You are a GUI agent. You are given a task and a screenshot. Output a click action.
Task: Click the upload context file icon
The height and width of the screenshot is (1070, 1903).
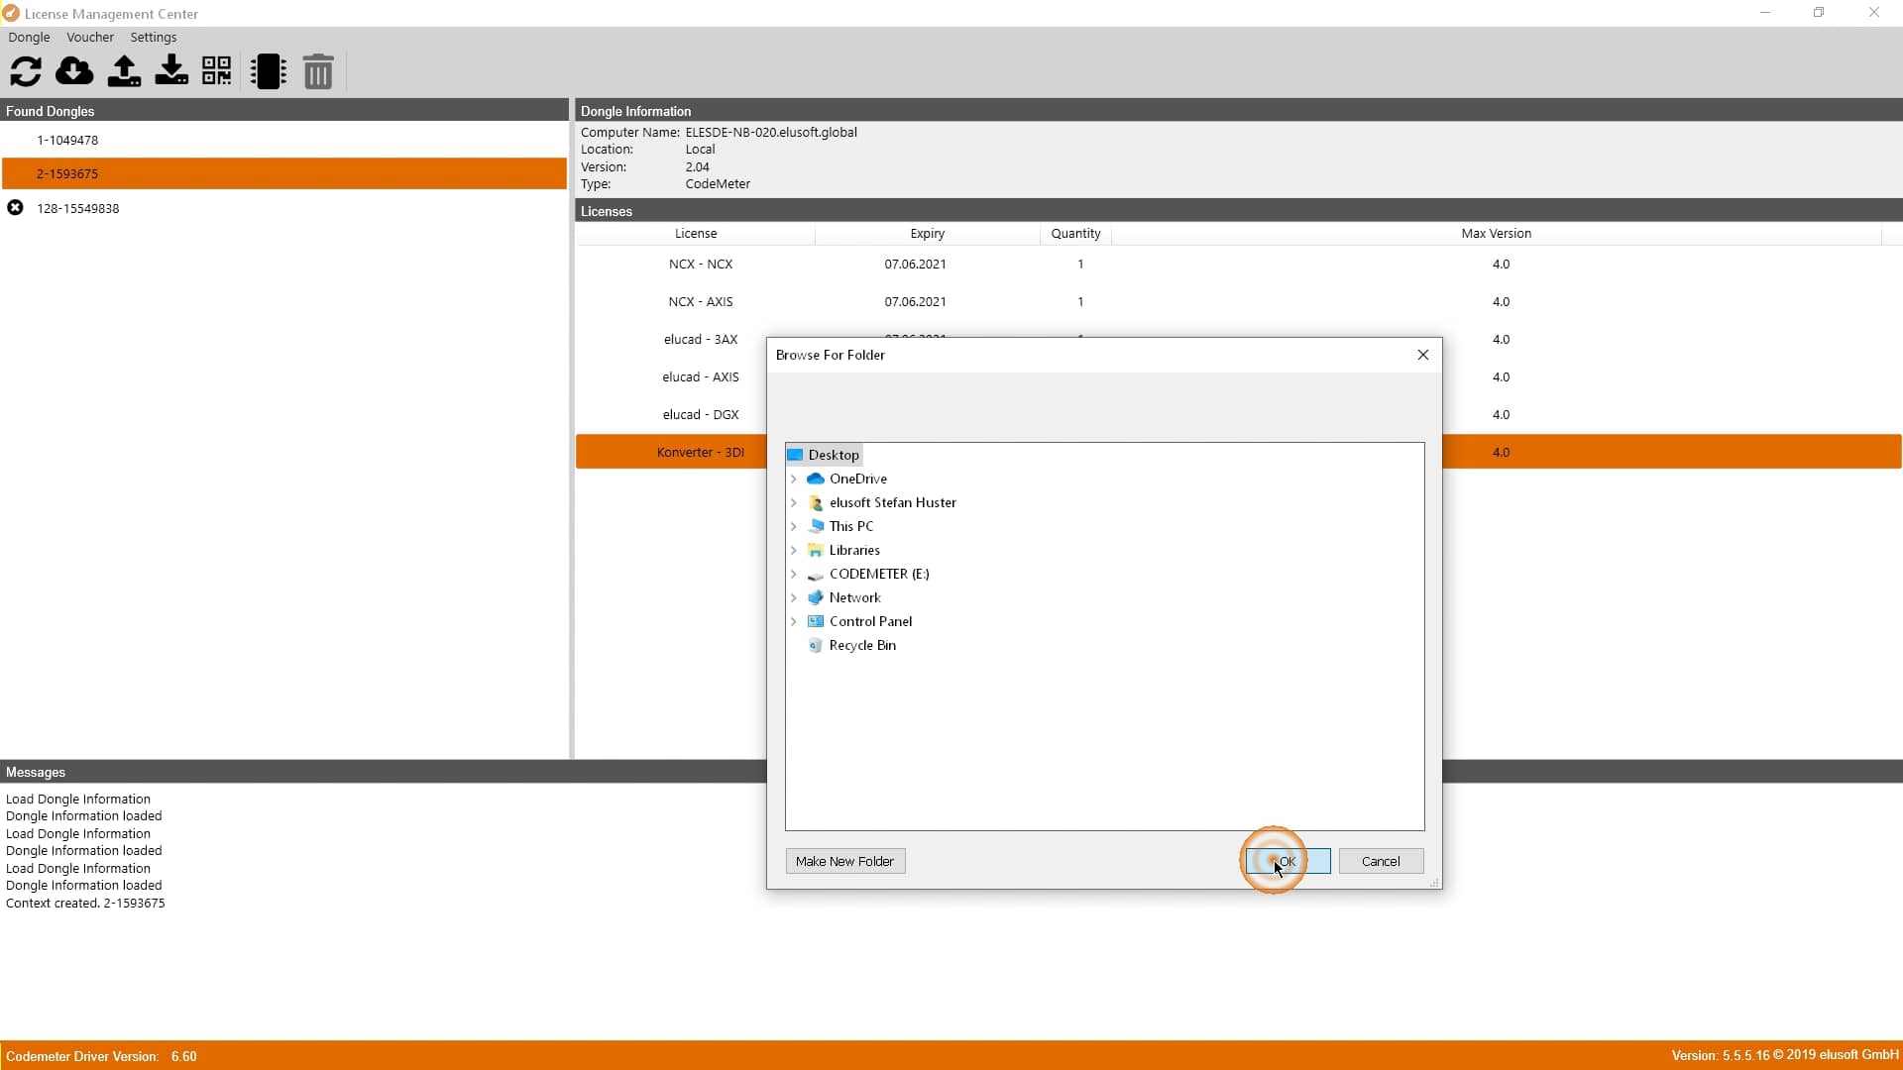tap(123, 71)
